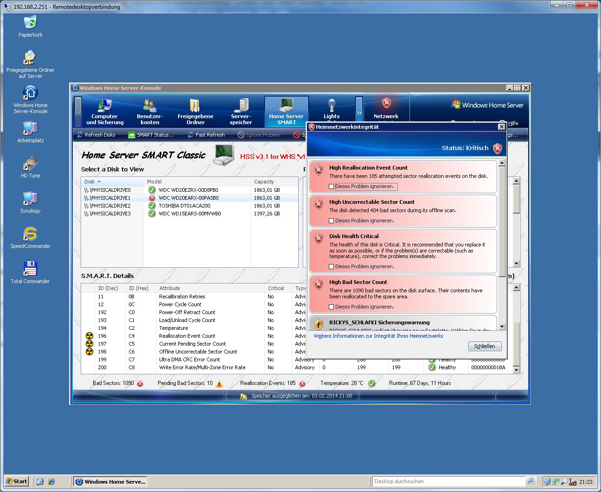
Task: Open Weitere Informationen zur Integrität link
Action: tap(378, 336)
